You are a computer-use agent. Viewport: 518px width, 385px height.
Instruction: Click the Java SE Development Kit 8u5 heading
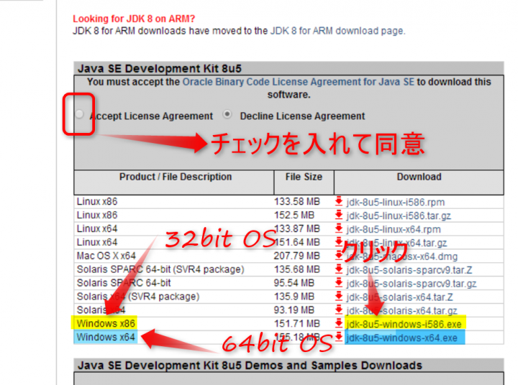point(160,69)
